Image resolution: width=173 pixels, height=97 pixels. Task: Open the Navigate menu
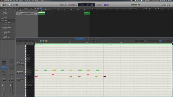(x=21, y=1)
